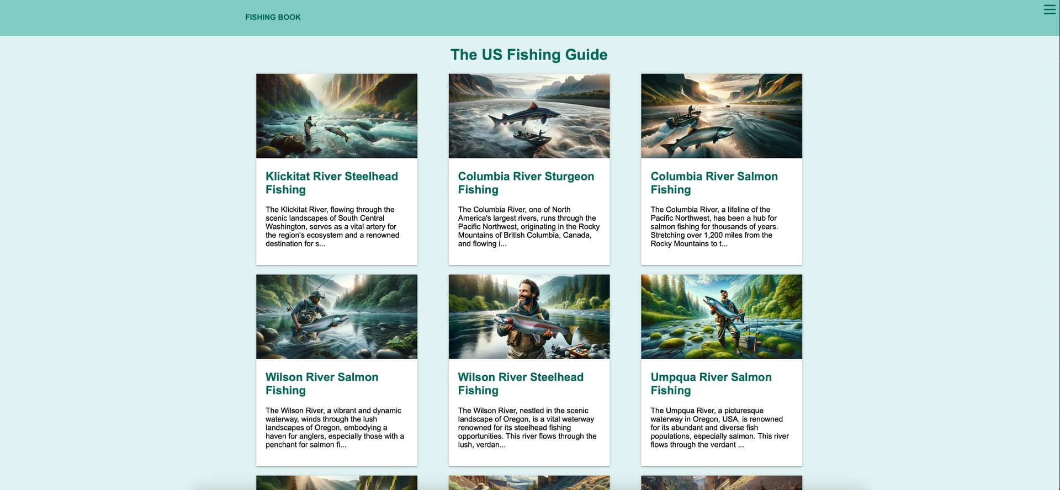The width and height of the screenshot is (1060, 490).
Task: Open Klickitat River Steelhead Fishing title
Action: click(332, 183)
